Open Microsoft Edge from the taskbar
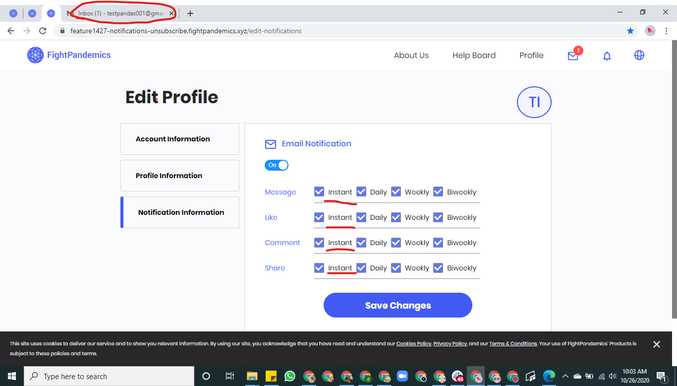The height and width of the screenshot is (386, 677). tap(549, 376)
